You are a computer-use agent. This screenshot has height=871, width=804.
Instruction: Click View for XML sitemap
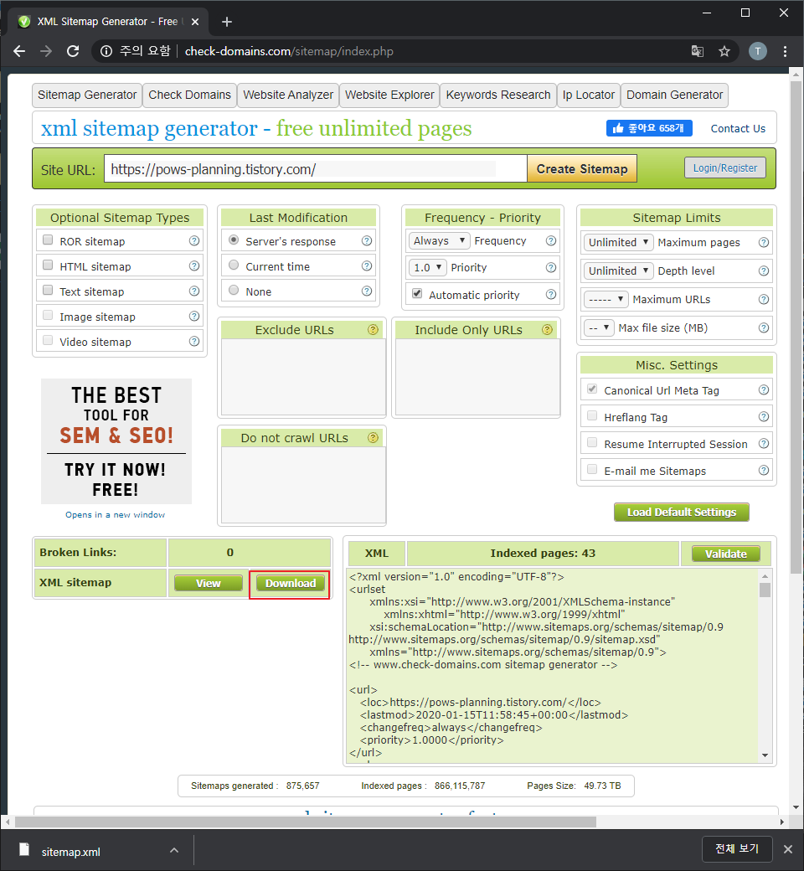(209, 583)
